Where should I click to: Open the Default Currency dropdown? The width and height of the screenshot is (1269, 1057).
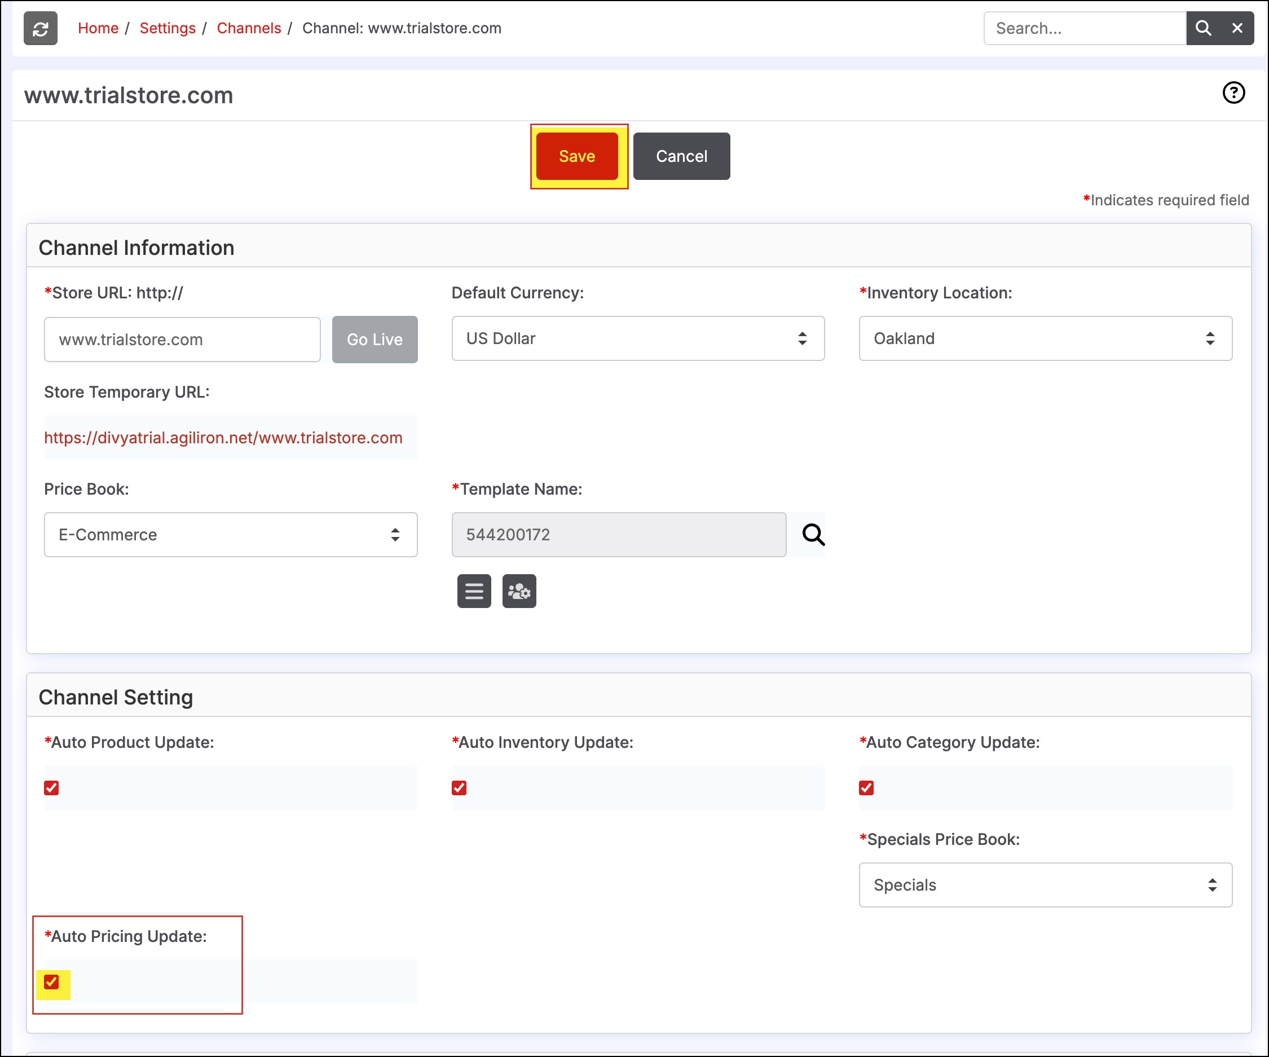pos(638,338)
